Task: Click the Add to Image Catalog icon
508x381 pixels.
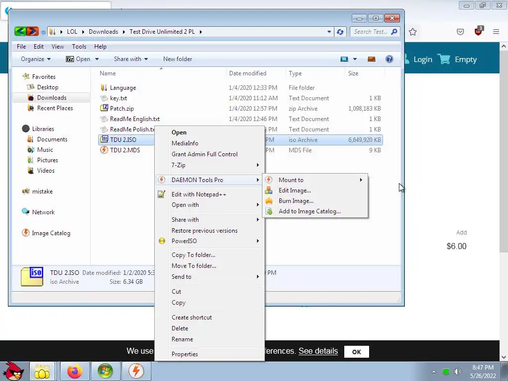Action: (268, 211)
